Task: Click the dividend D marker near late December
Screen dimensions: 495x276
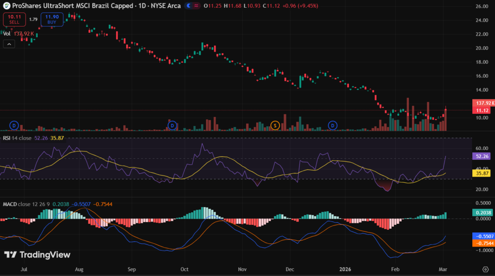Action: [x=333, y=125]
